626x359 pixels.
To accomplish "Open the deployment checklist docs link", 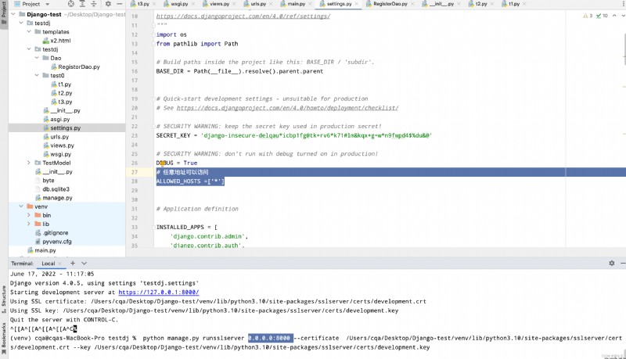I will pos(287,108).
